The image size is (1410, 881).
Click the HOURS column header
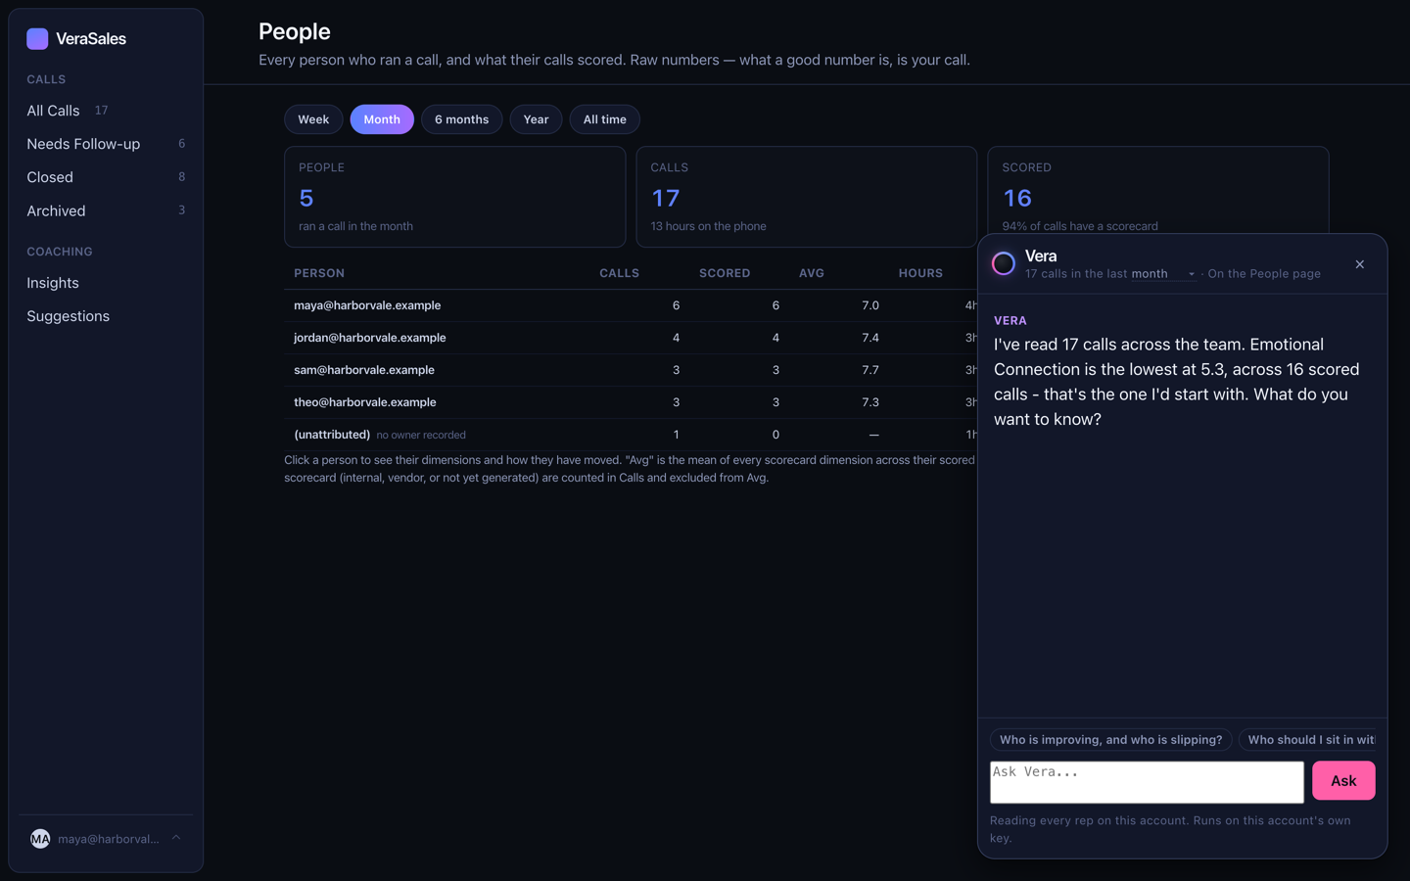pyautogui.click(x=920, y=273)
